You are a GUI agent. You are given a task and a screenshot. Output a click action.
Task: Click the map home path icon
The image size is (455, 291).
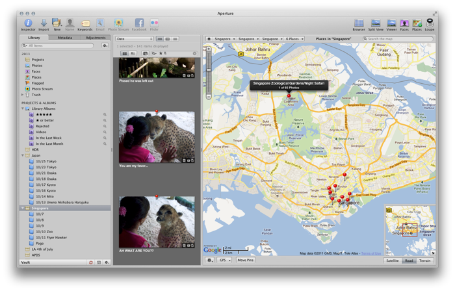(209, 39)
